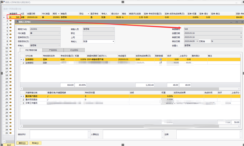The width and height of the screenshot is (244, 146).
Task: Open record arrow in row 28
Action: (11, 109)
